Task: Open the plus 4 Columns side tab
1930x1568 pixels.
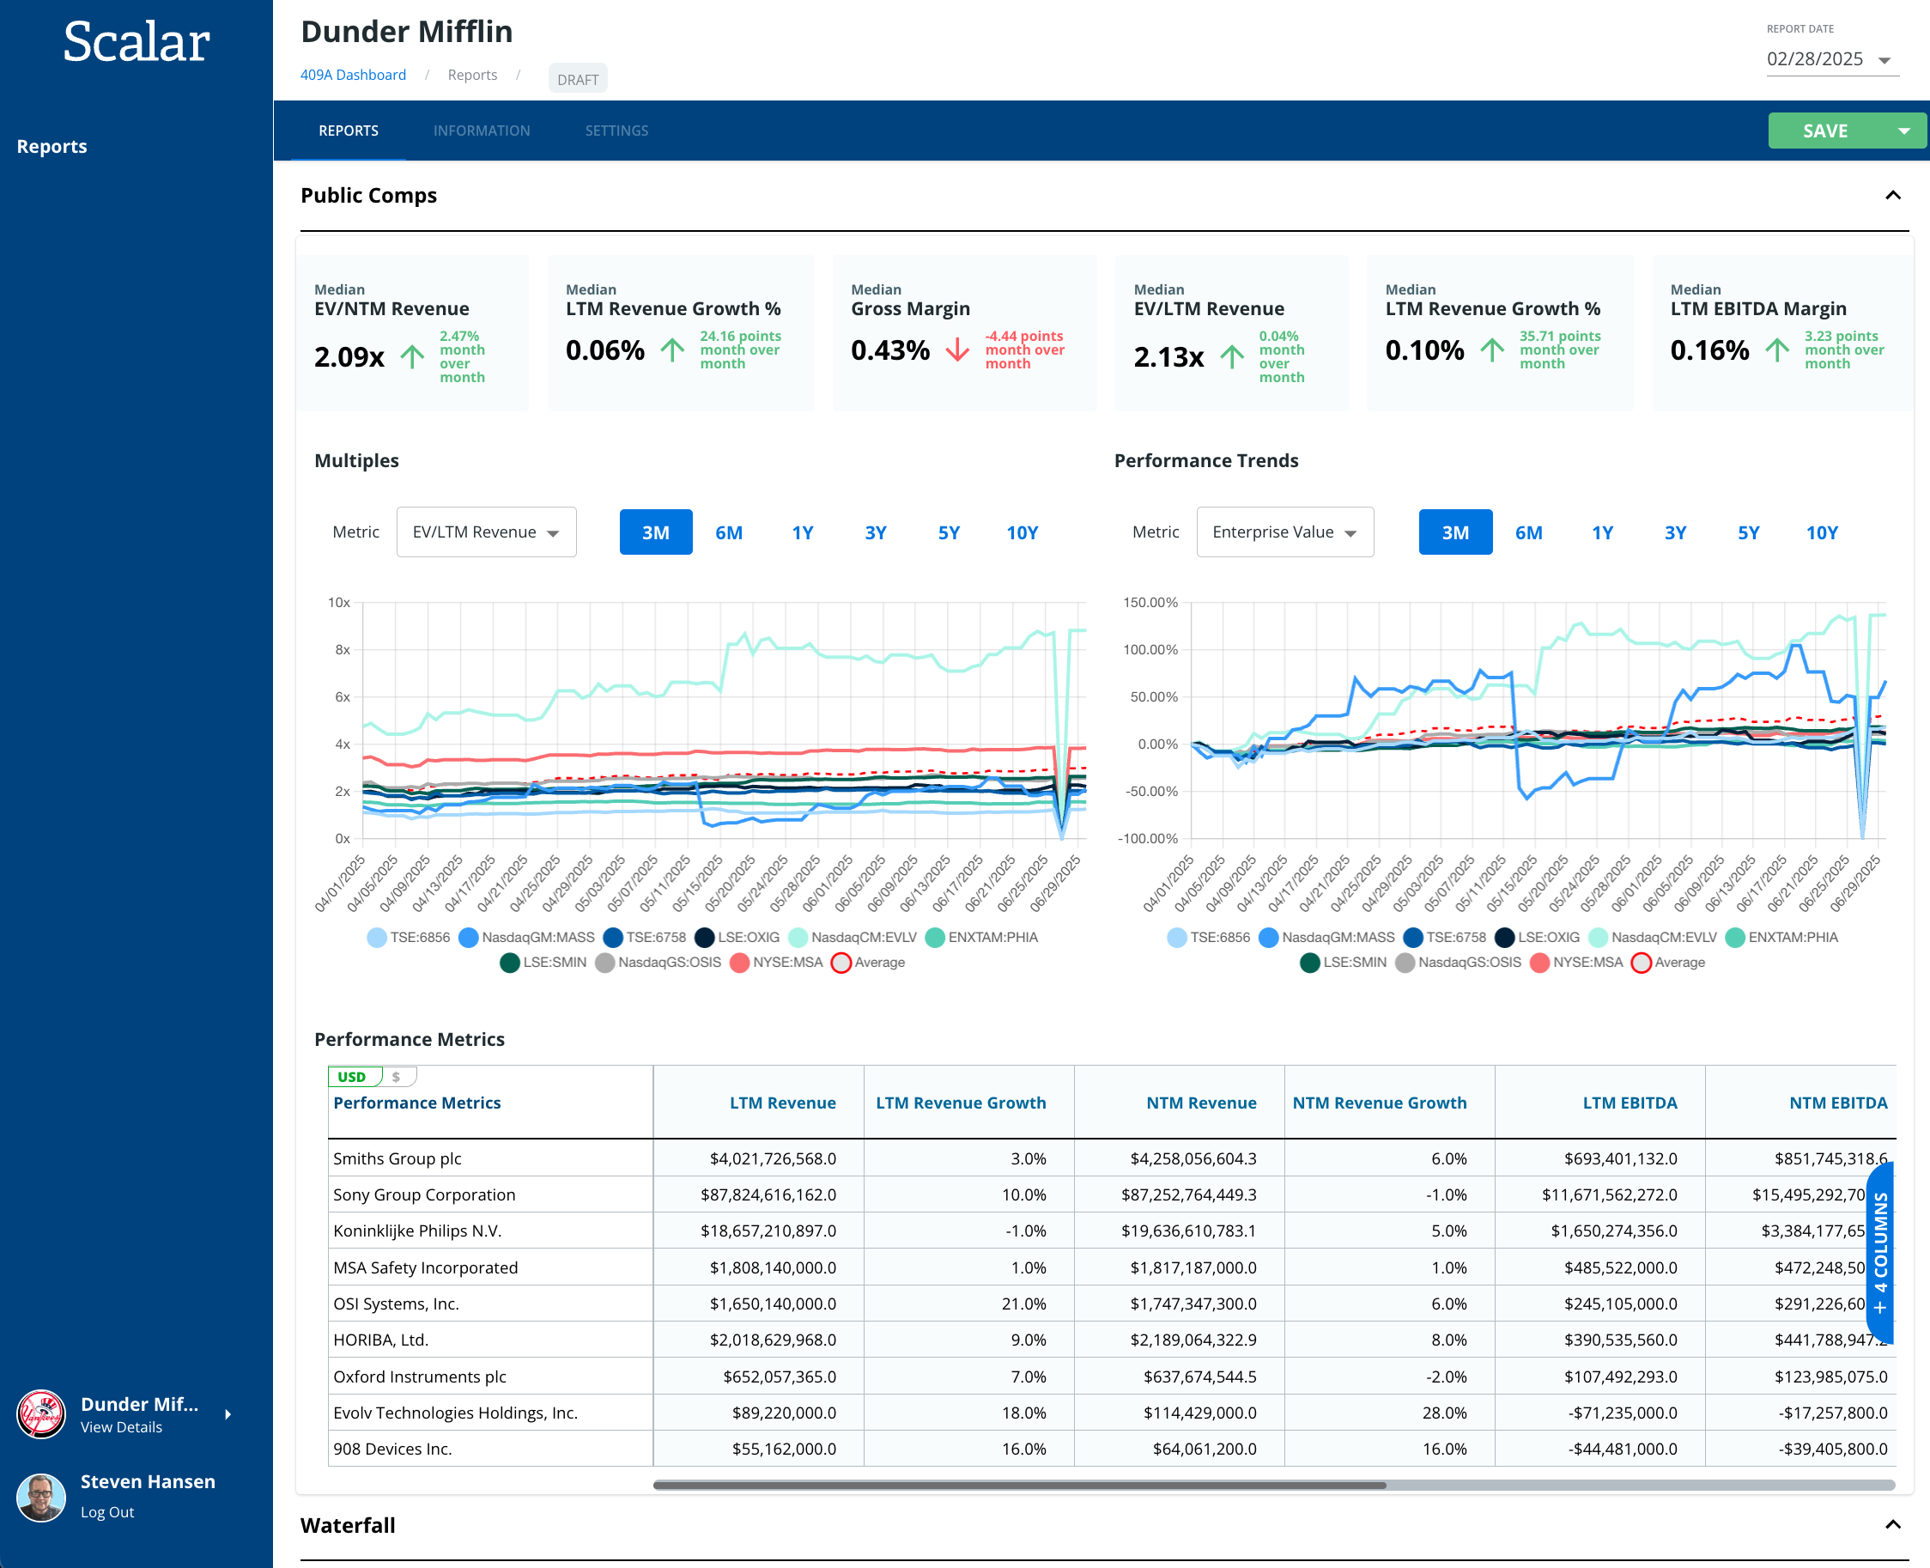Action: (x=1879, y=1253)
